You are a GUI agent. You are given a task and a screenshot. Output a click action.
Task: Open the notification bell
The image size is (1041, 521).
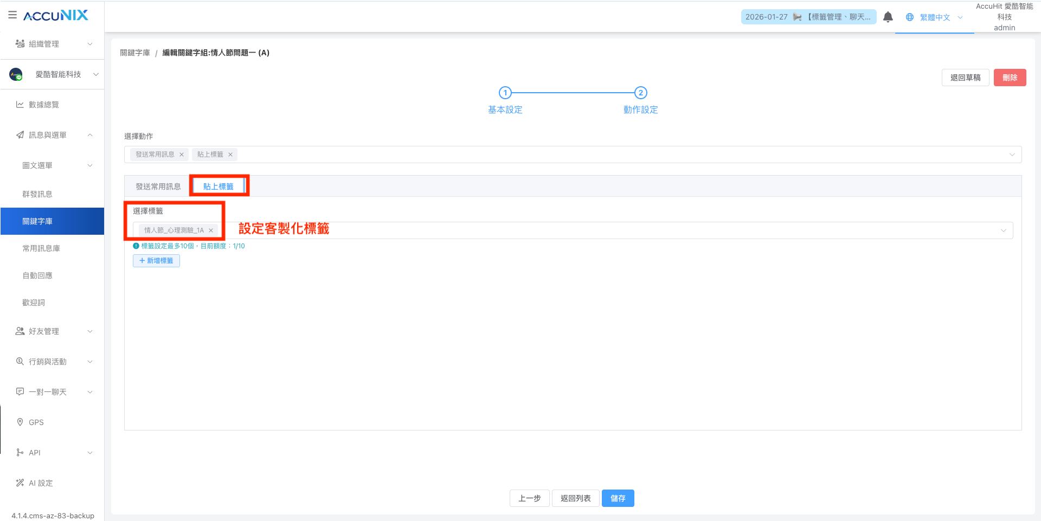pyautogui.click(x=888, y=17)
